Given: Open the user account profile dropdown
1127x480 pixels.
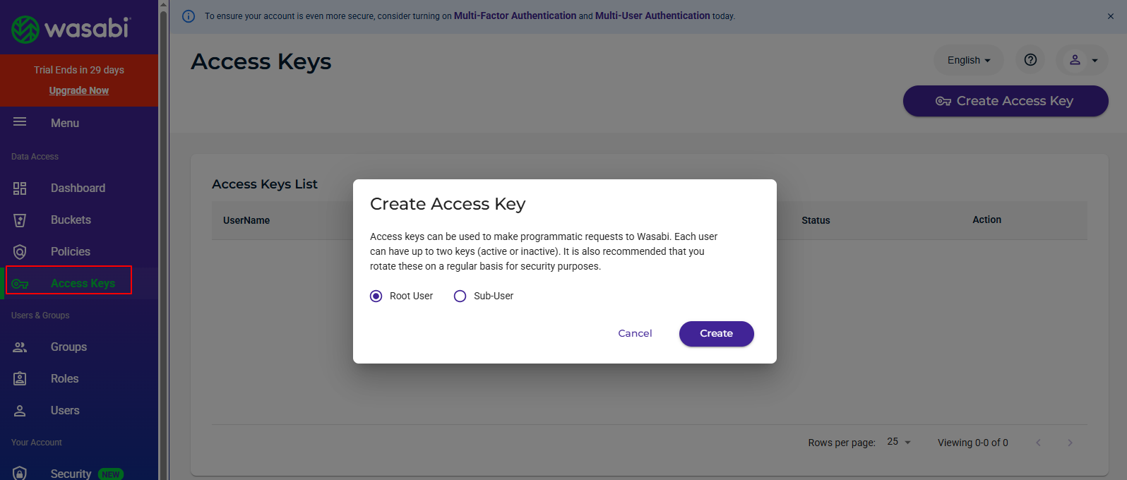Looking at the screenshot, I should click(x=1082, y=60).
